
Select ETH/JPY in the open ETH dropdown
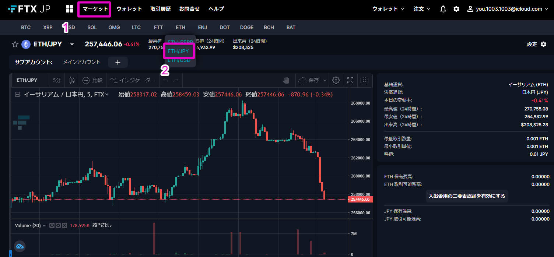click(x=178, y=51)
